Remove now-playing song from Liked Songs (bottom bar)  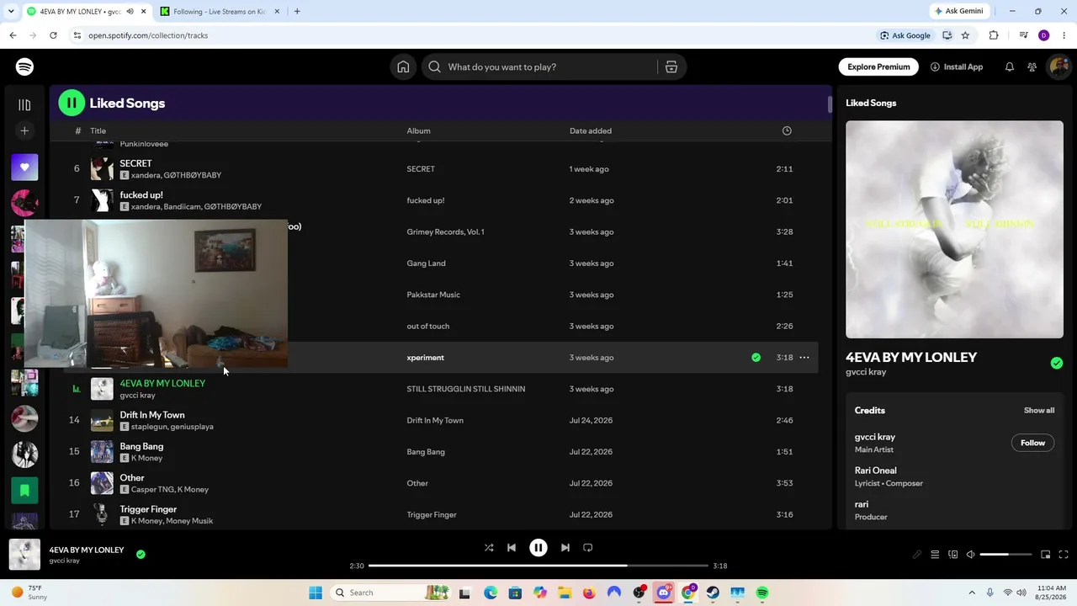141,554
